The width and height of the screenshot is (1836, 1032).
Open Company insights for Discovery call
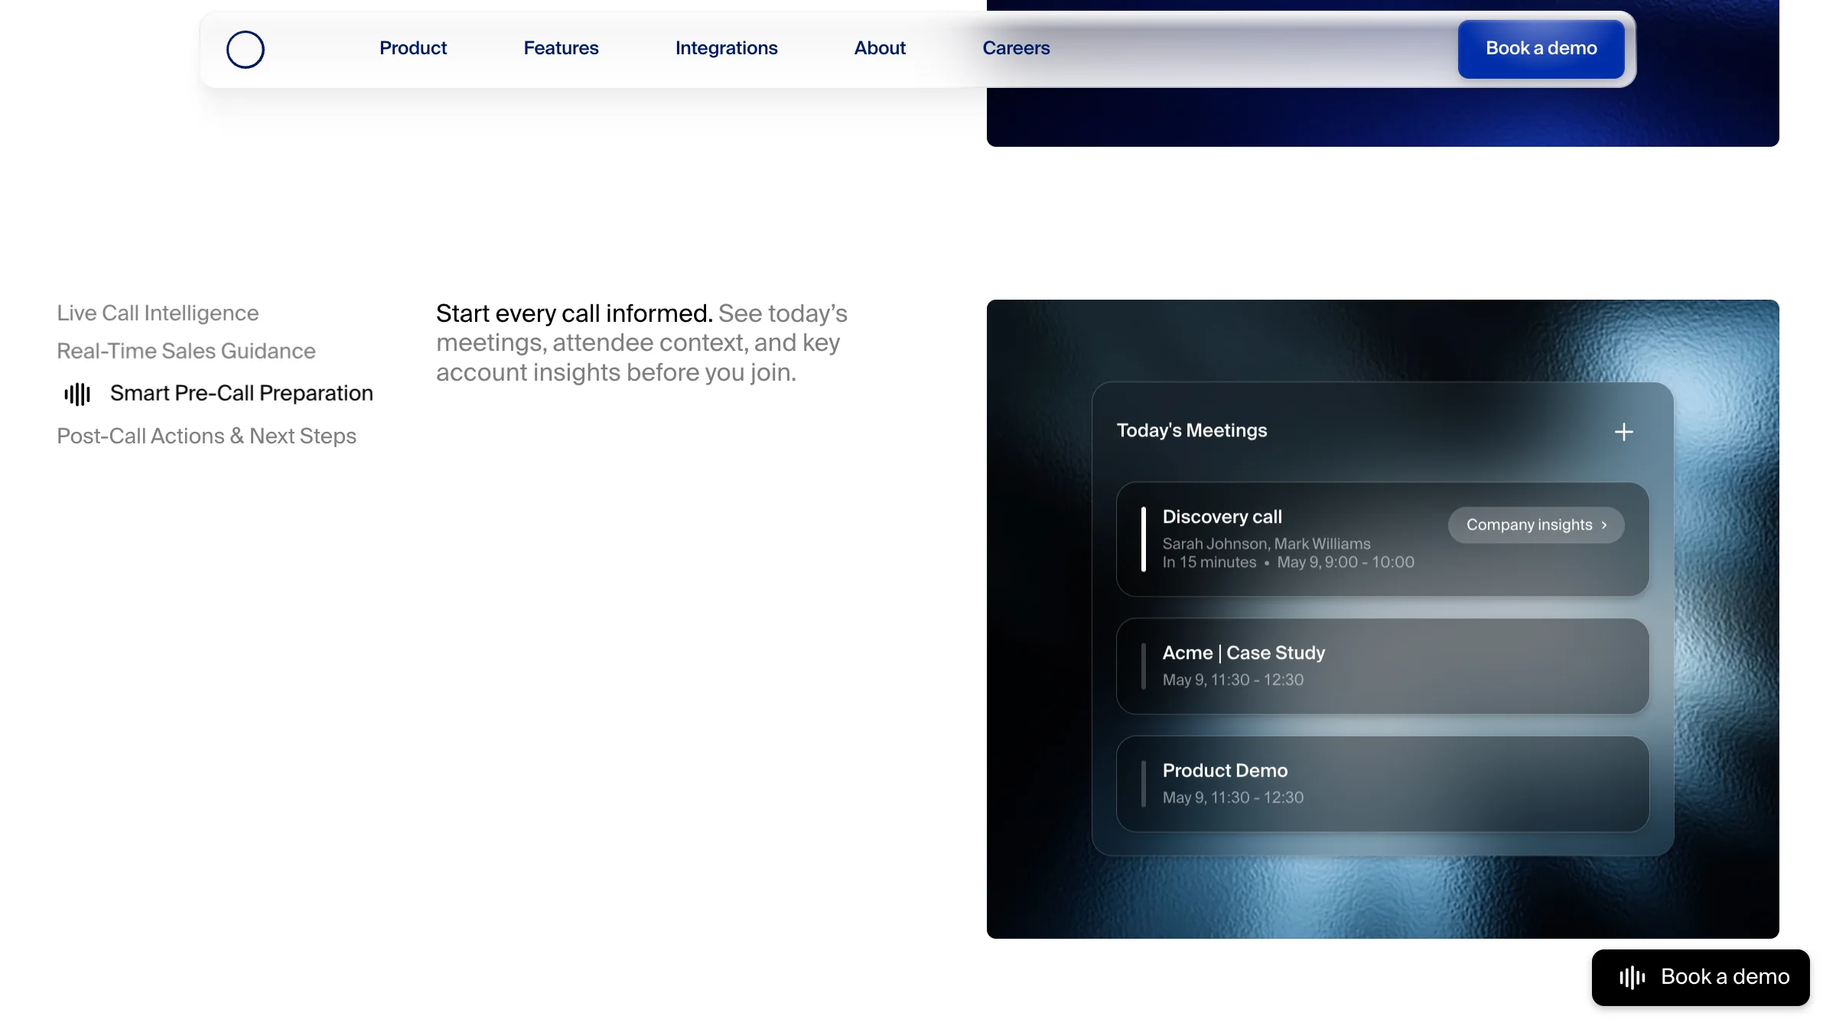tap(1528, 525)
